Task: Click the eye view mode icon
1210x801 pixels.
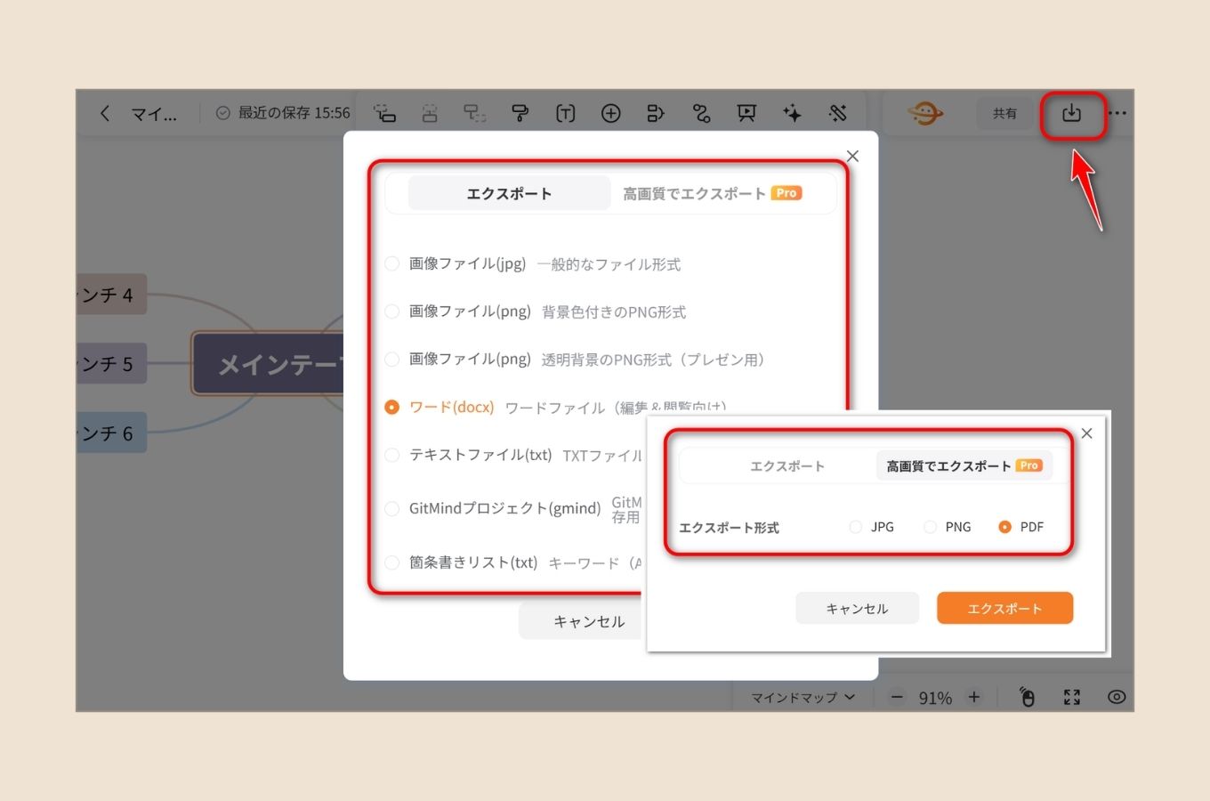Action: tap(1117, 697)
